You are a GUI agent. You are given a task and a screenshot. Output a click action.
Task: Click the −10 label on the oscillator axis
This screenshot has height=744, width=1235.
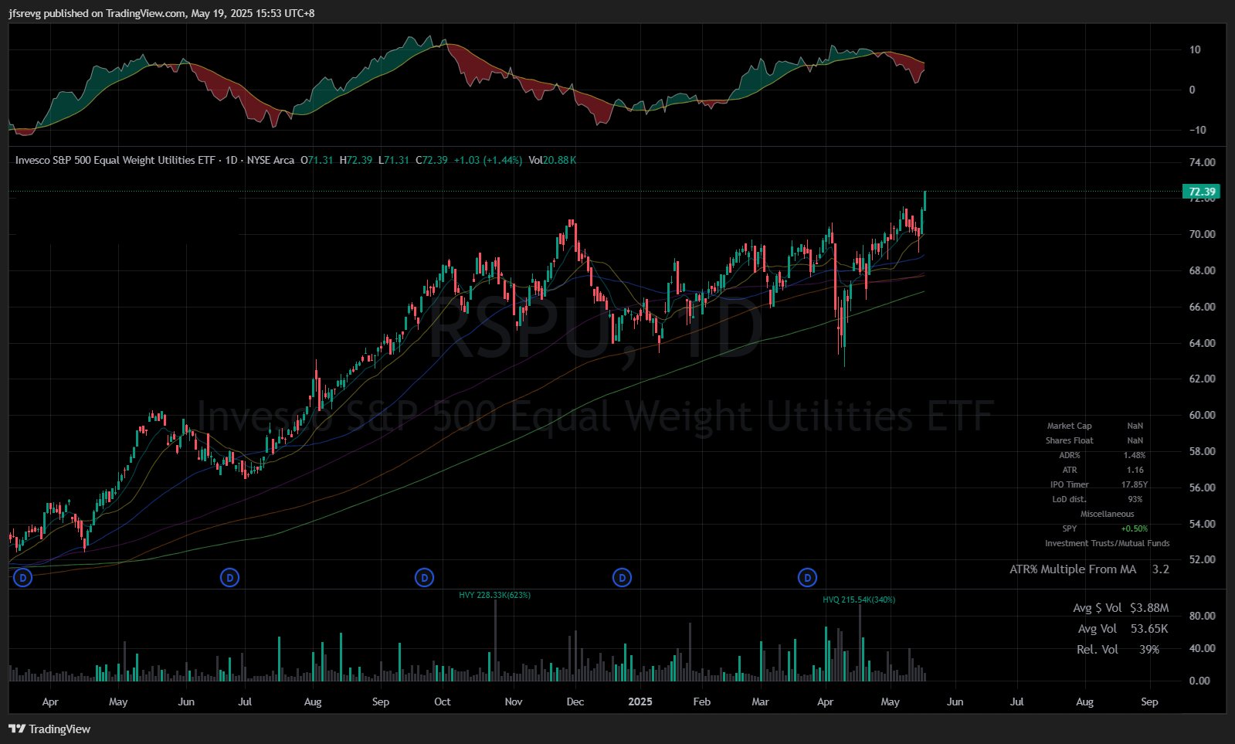tap(1197, 130)
